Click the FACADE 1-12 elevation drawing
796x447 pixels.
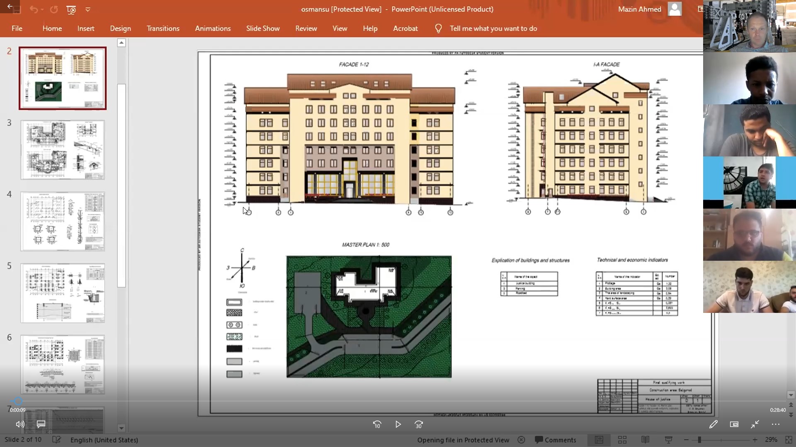point(350,139)
